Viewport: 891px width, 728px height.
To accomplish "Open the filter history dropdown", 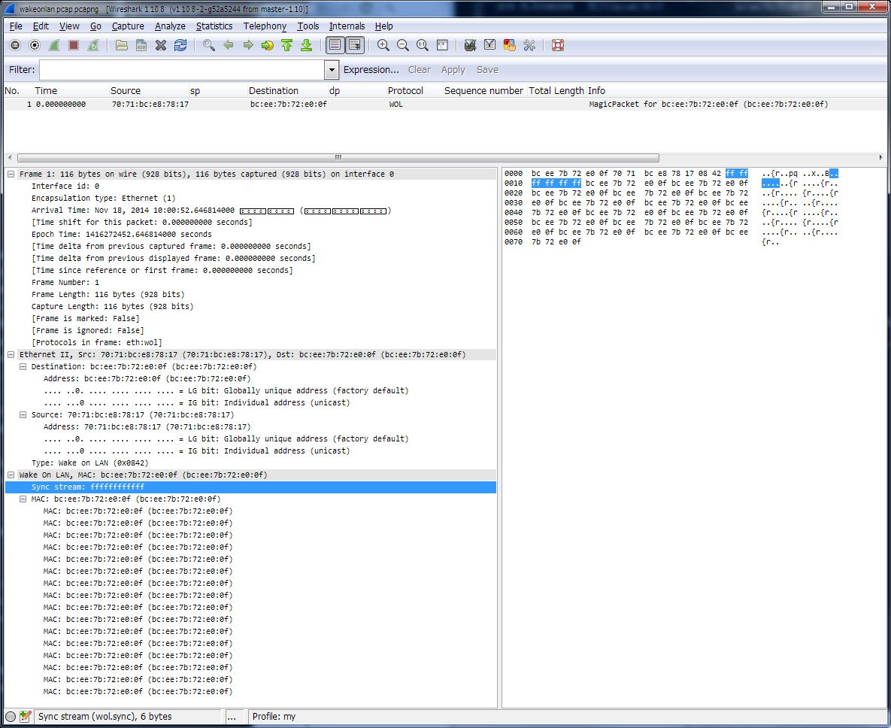I will click(332, 70).
